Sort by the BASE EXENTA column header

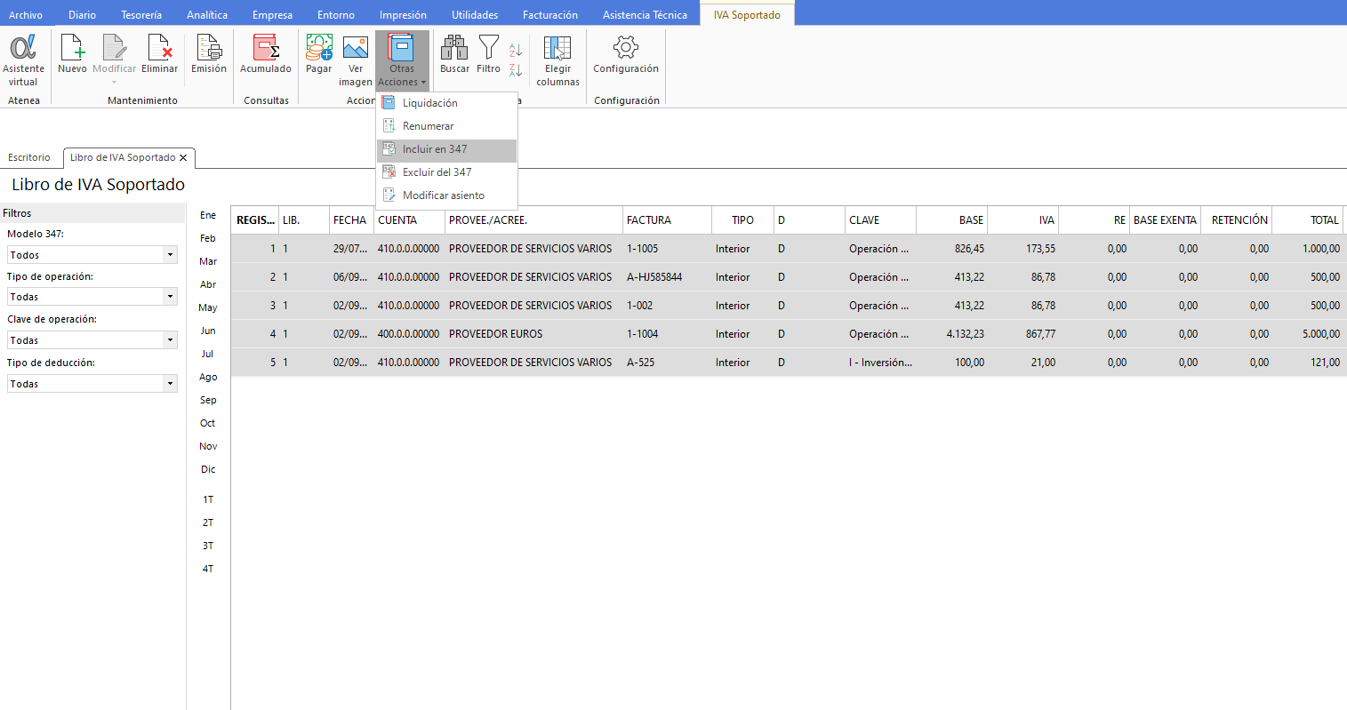[1165, 220]
